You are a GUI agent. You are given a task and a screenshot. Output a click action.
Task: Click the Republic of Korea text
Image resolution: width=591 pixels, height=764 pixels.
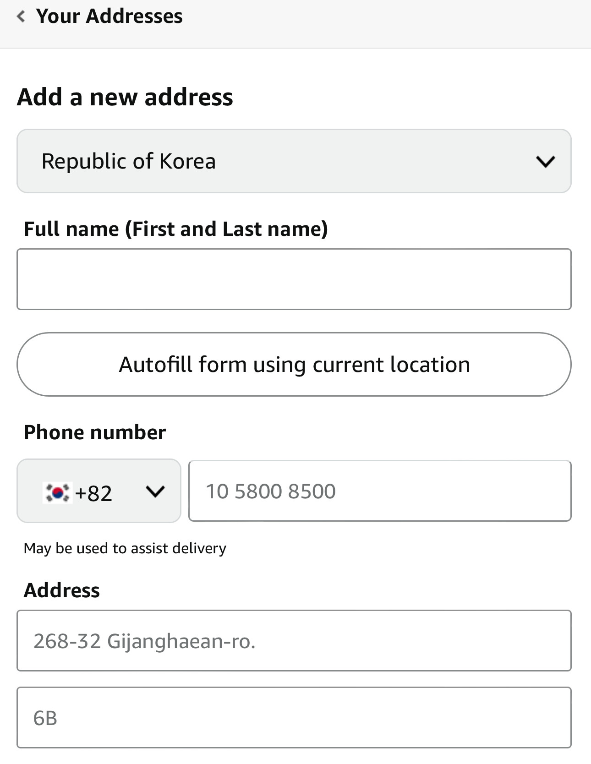point(129,161)
